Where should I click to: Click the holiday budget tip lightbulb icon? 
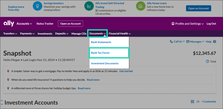tap(8, 88)
